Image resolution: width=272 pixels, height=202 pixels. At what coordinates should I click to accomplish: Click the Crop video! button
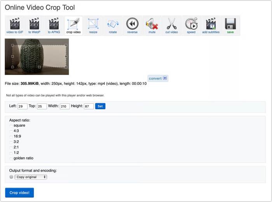(x=19, y=193)
